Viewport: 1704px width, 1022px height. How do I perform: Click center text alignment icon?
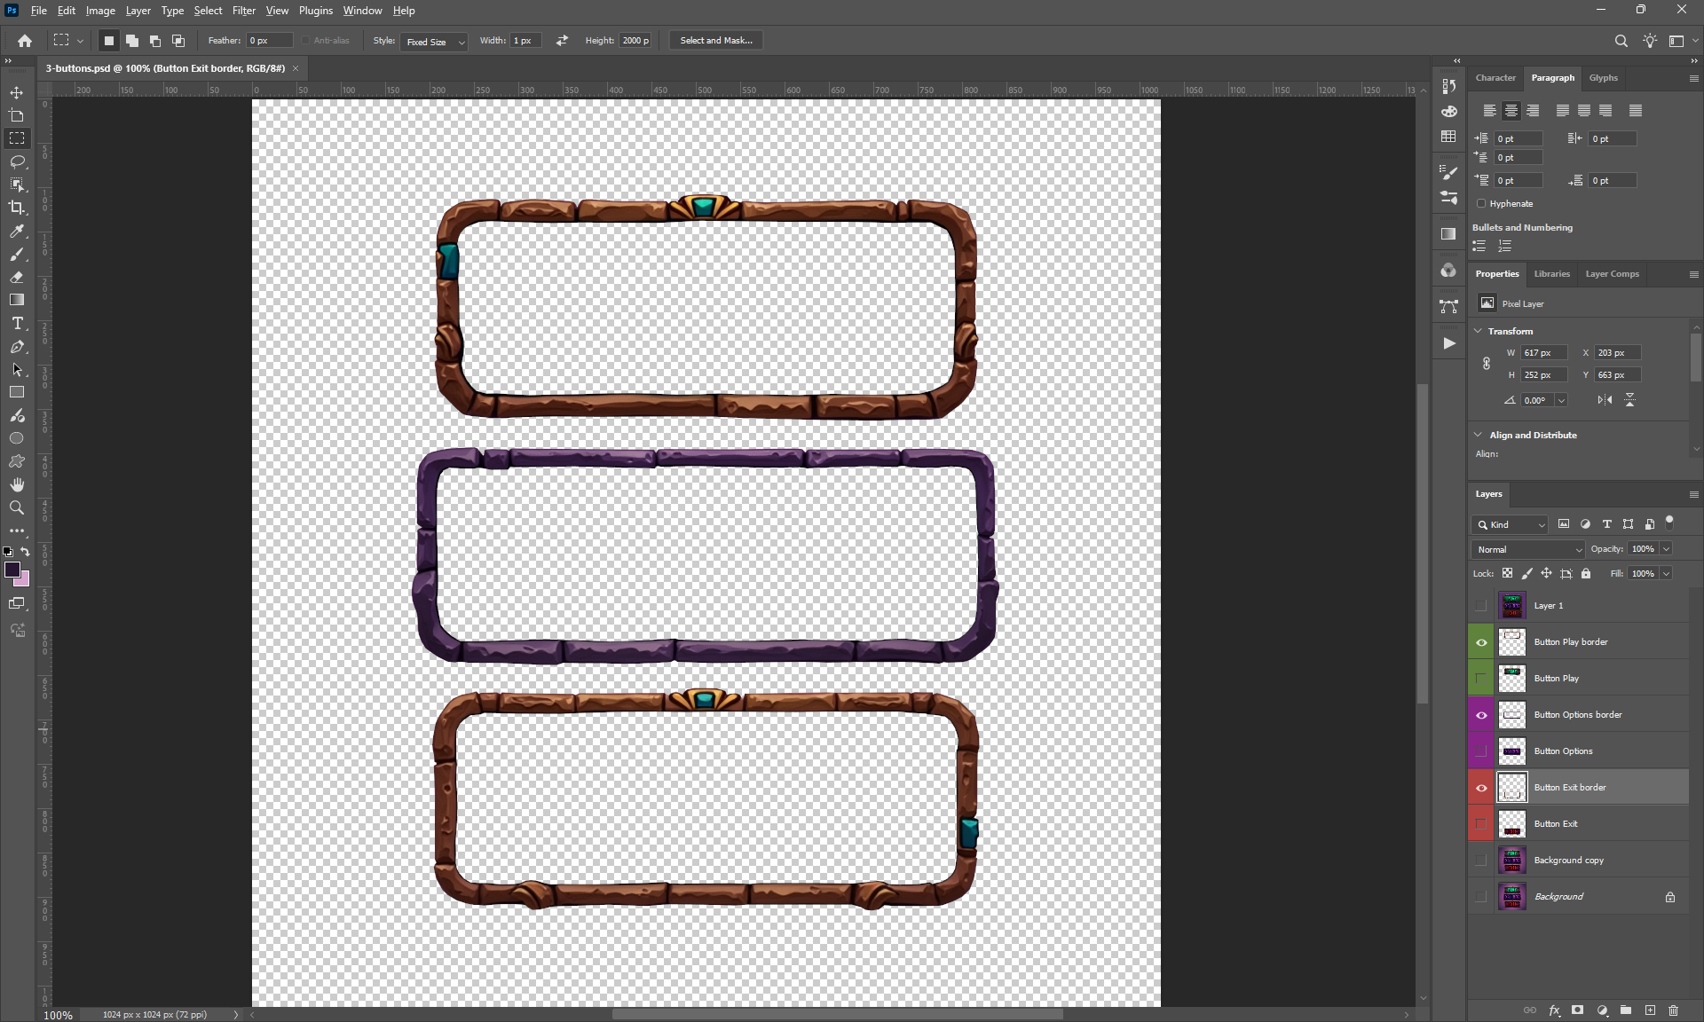(1511, 111)
